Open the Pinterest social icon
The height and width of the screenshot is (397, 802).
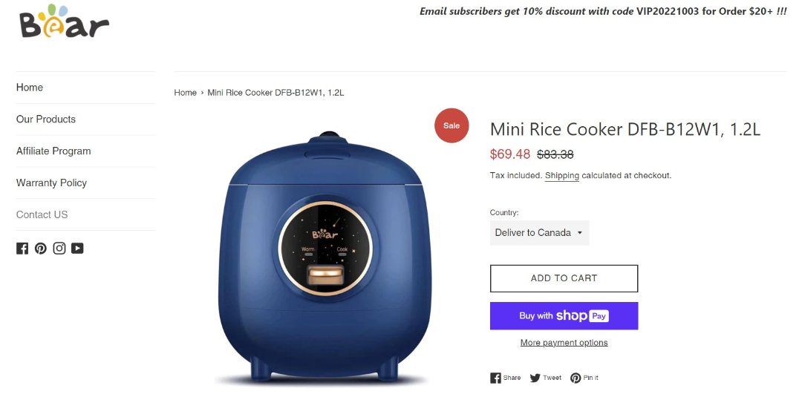click(40, 249)
